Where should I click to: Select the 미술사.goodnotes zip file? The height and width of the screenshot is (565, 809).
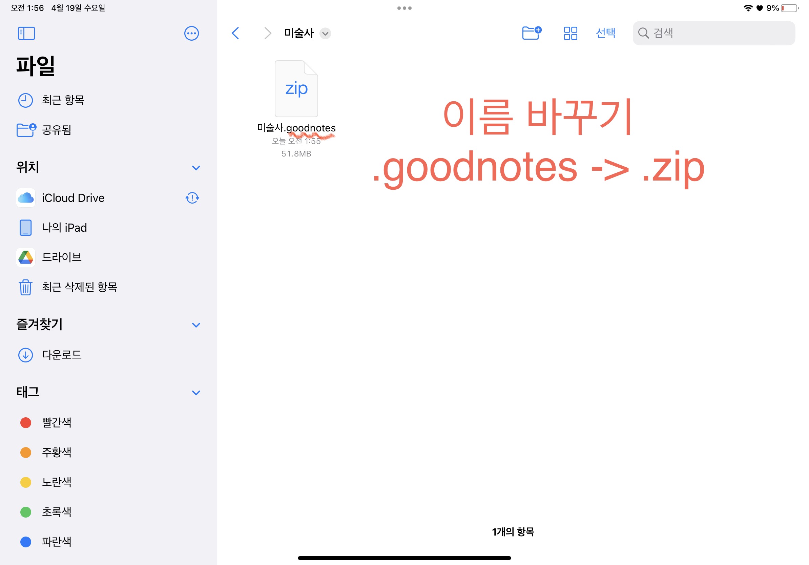tap(296, 89)
